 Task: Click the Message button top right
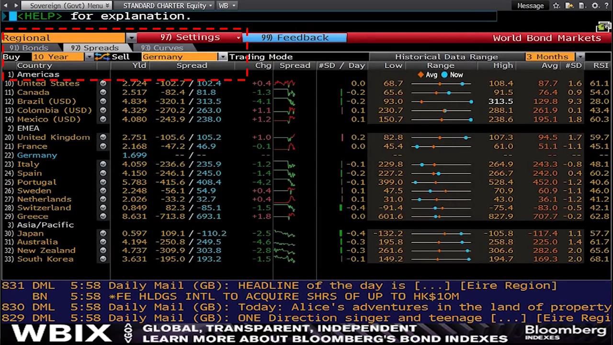pyautogui.click(x=530, y=6)
